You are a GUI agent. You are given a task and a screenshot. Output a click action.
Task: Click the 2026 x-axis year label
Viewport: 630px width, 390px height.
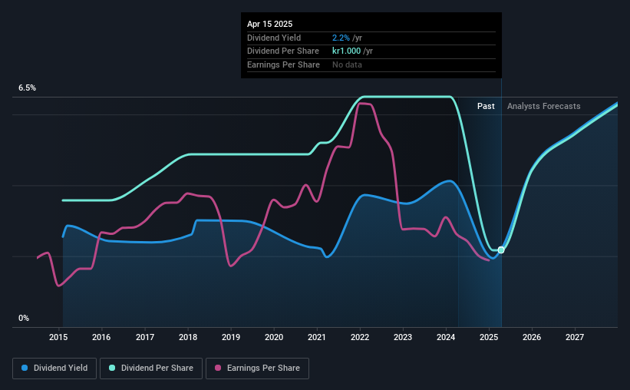[x=532, y=337]
